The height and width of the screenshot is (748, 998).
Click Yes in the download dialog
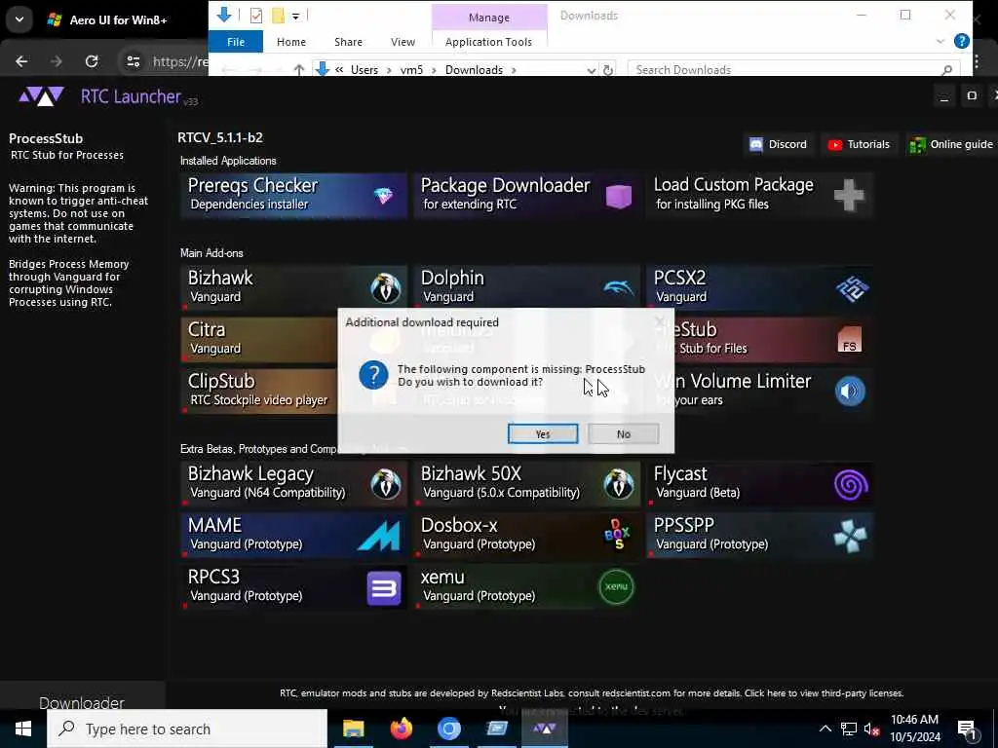click(542, 433)
